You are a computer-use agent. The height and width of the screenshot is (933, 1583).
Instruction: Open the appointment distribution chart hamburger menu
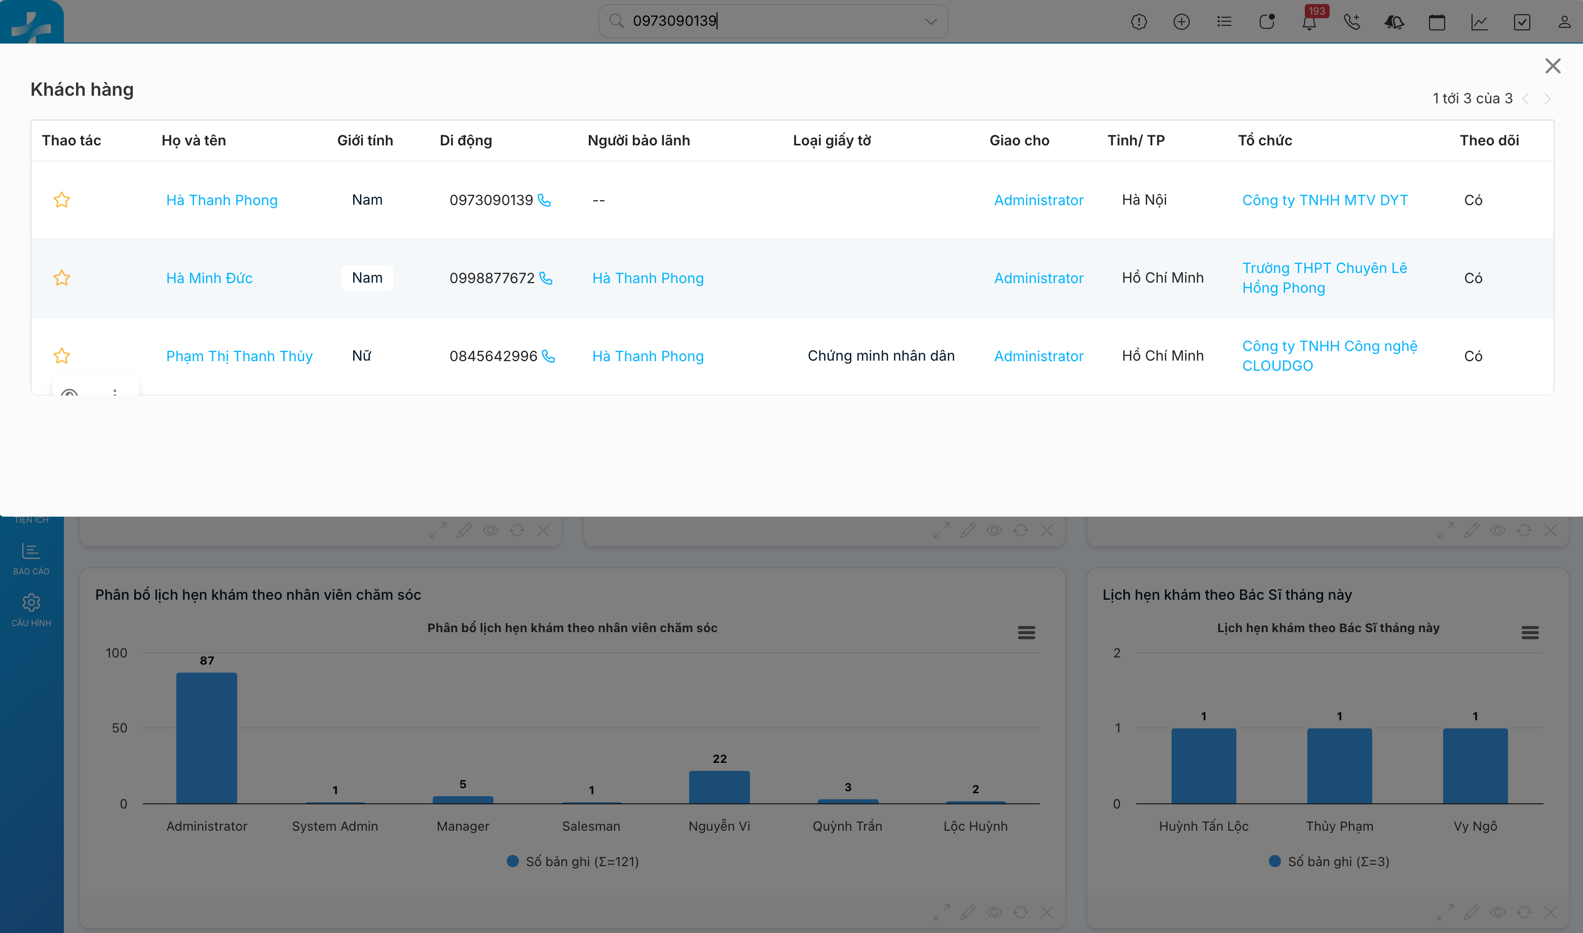point(1027,633)
